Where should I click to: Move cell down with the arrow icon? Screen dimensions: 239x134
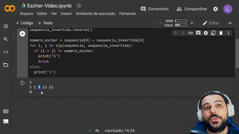point(183,33)
